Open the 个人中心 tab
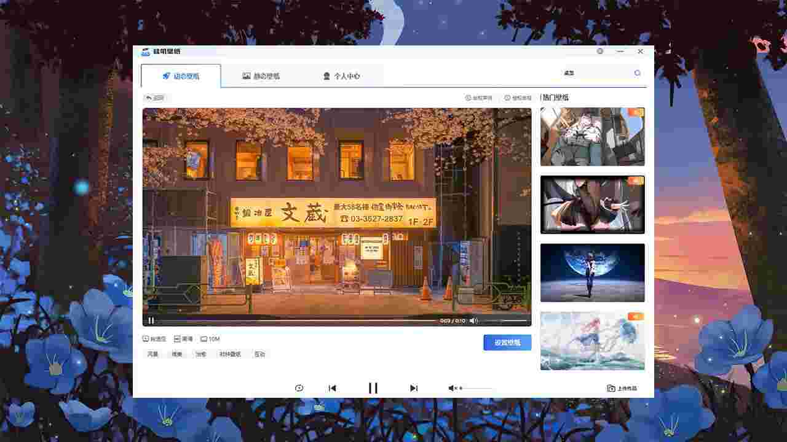 pos(342,76)
